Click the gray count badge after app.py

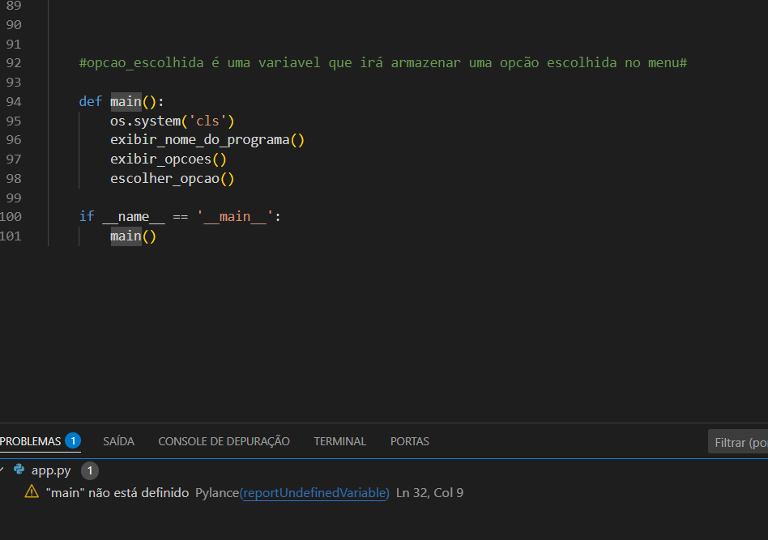click(x=90, y=470)
